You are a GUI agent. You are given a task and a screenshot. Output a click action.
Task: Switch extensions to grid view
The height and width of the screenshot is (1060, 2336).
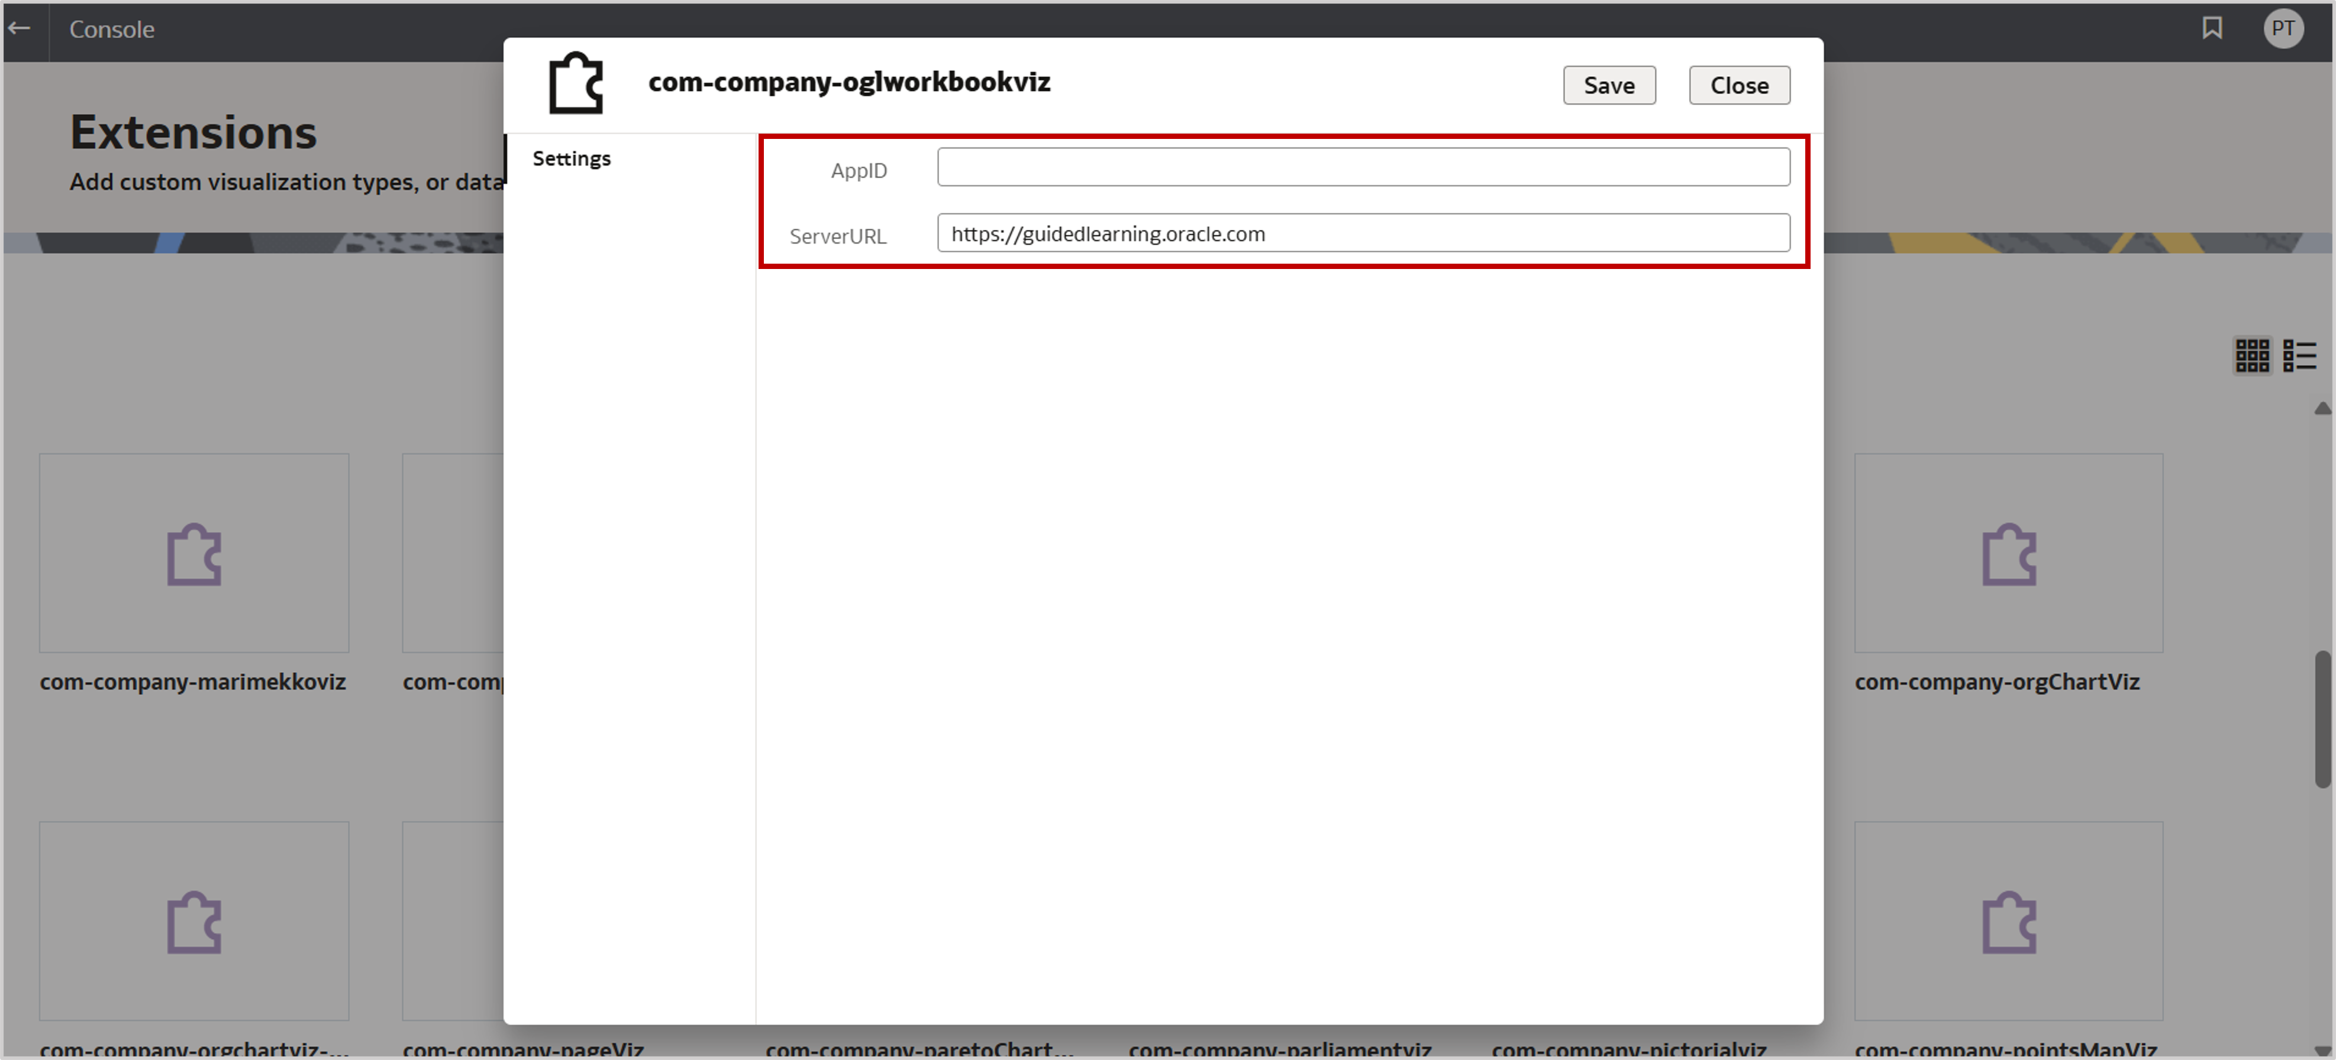click(2251, 354)
